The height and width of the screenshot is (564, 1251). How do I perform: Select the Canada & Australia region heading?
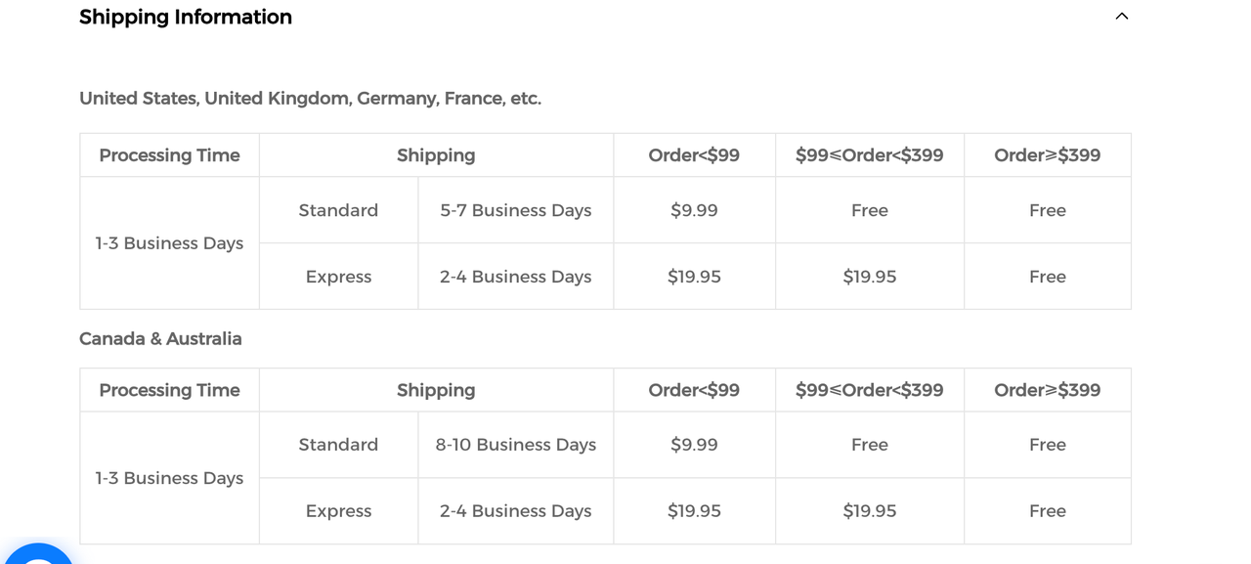point(160,339)
